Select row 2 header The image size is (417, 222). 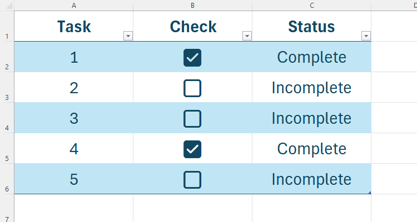point(6,67)
